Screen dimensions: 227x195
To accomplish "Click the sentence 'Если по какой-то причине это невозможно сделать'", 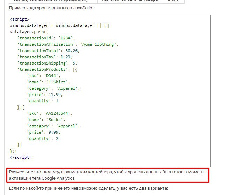I will [88, 188].
